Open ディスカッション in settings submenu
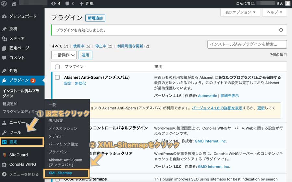The height and width of the screenshot is (182, 292). 63,128
